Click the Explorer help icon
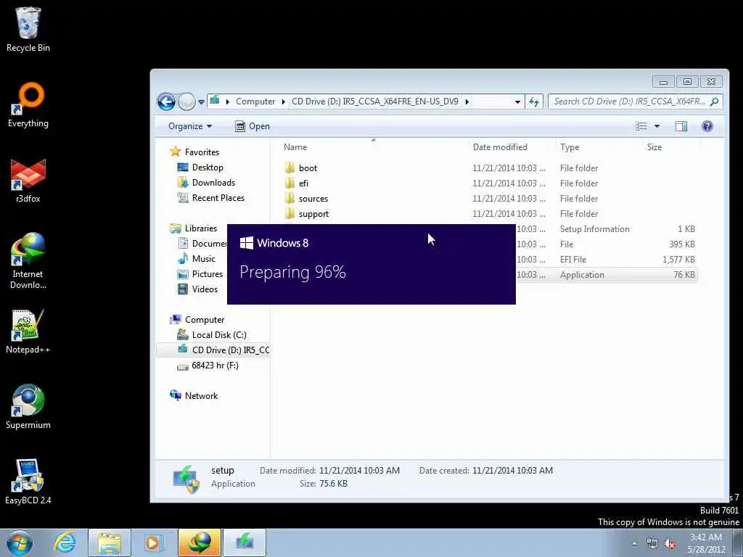The height and width of the screenshot is (557, 743). 707,126
